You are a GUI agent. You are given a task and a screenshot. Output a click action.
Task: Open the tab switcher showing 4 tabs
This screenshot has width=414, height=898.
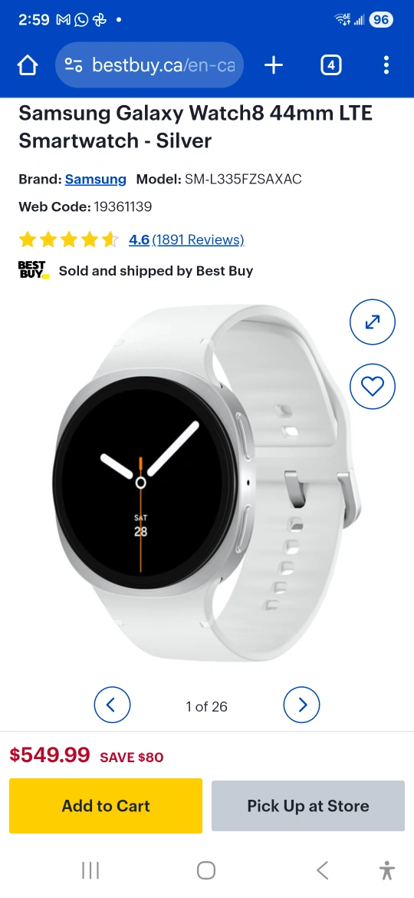(330, 65)
